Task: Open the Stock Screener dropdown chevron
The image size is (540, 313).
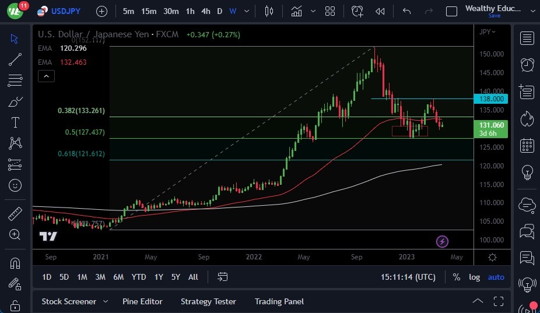Action: (106, 301)
